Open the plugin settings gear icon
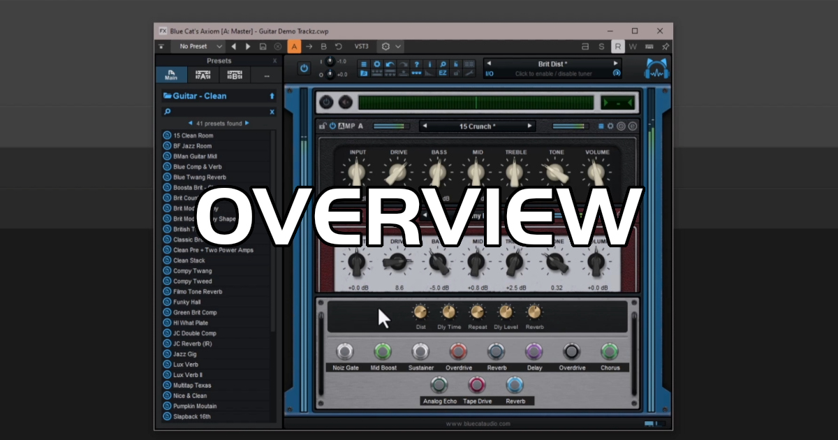This screenshot has height=440, width=838. (377, 64)
